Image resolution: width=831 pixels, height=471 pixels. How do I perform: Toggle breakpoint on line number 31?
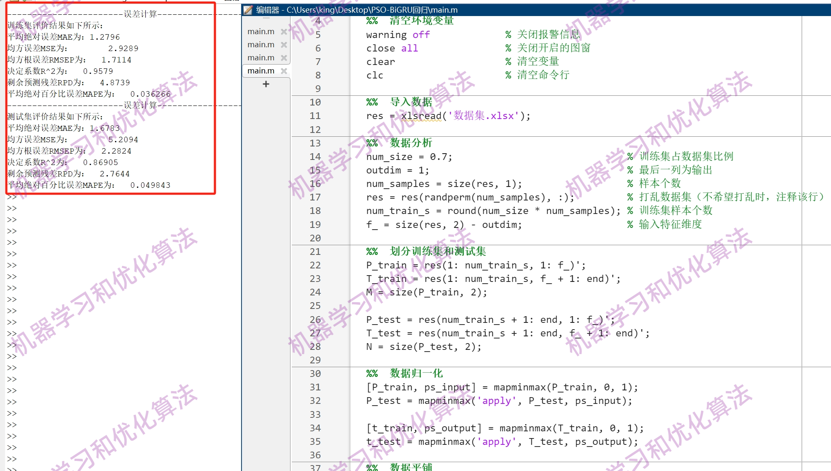click(315, 387)
